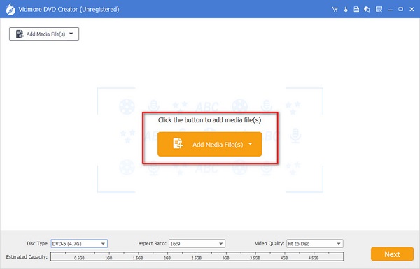Click the Video Quality label

coord(269,244)
